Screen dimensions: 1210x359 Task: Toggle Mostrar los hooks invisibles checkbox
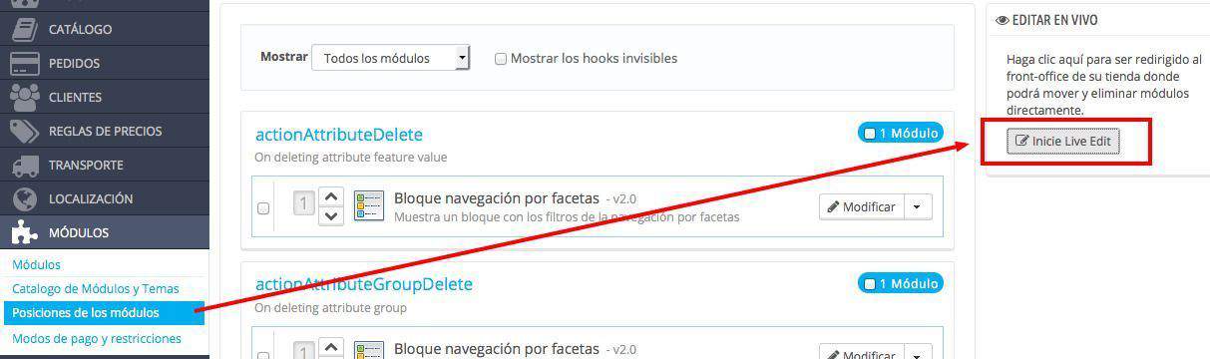(501, 59)
